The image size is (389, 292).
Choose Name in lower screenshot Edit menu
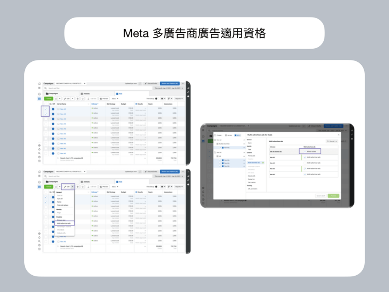pos(59,202)
